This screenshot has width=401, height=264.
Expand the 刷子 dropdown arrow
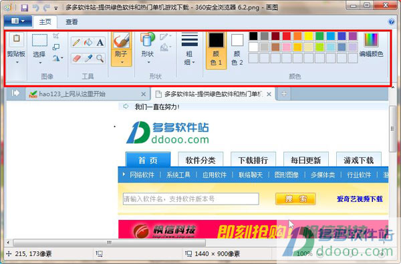point(122,62)
